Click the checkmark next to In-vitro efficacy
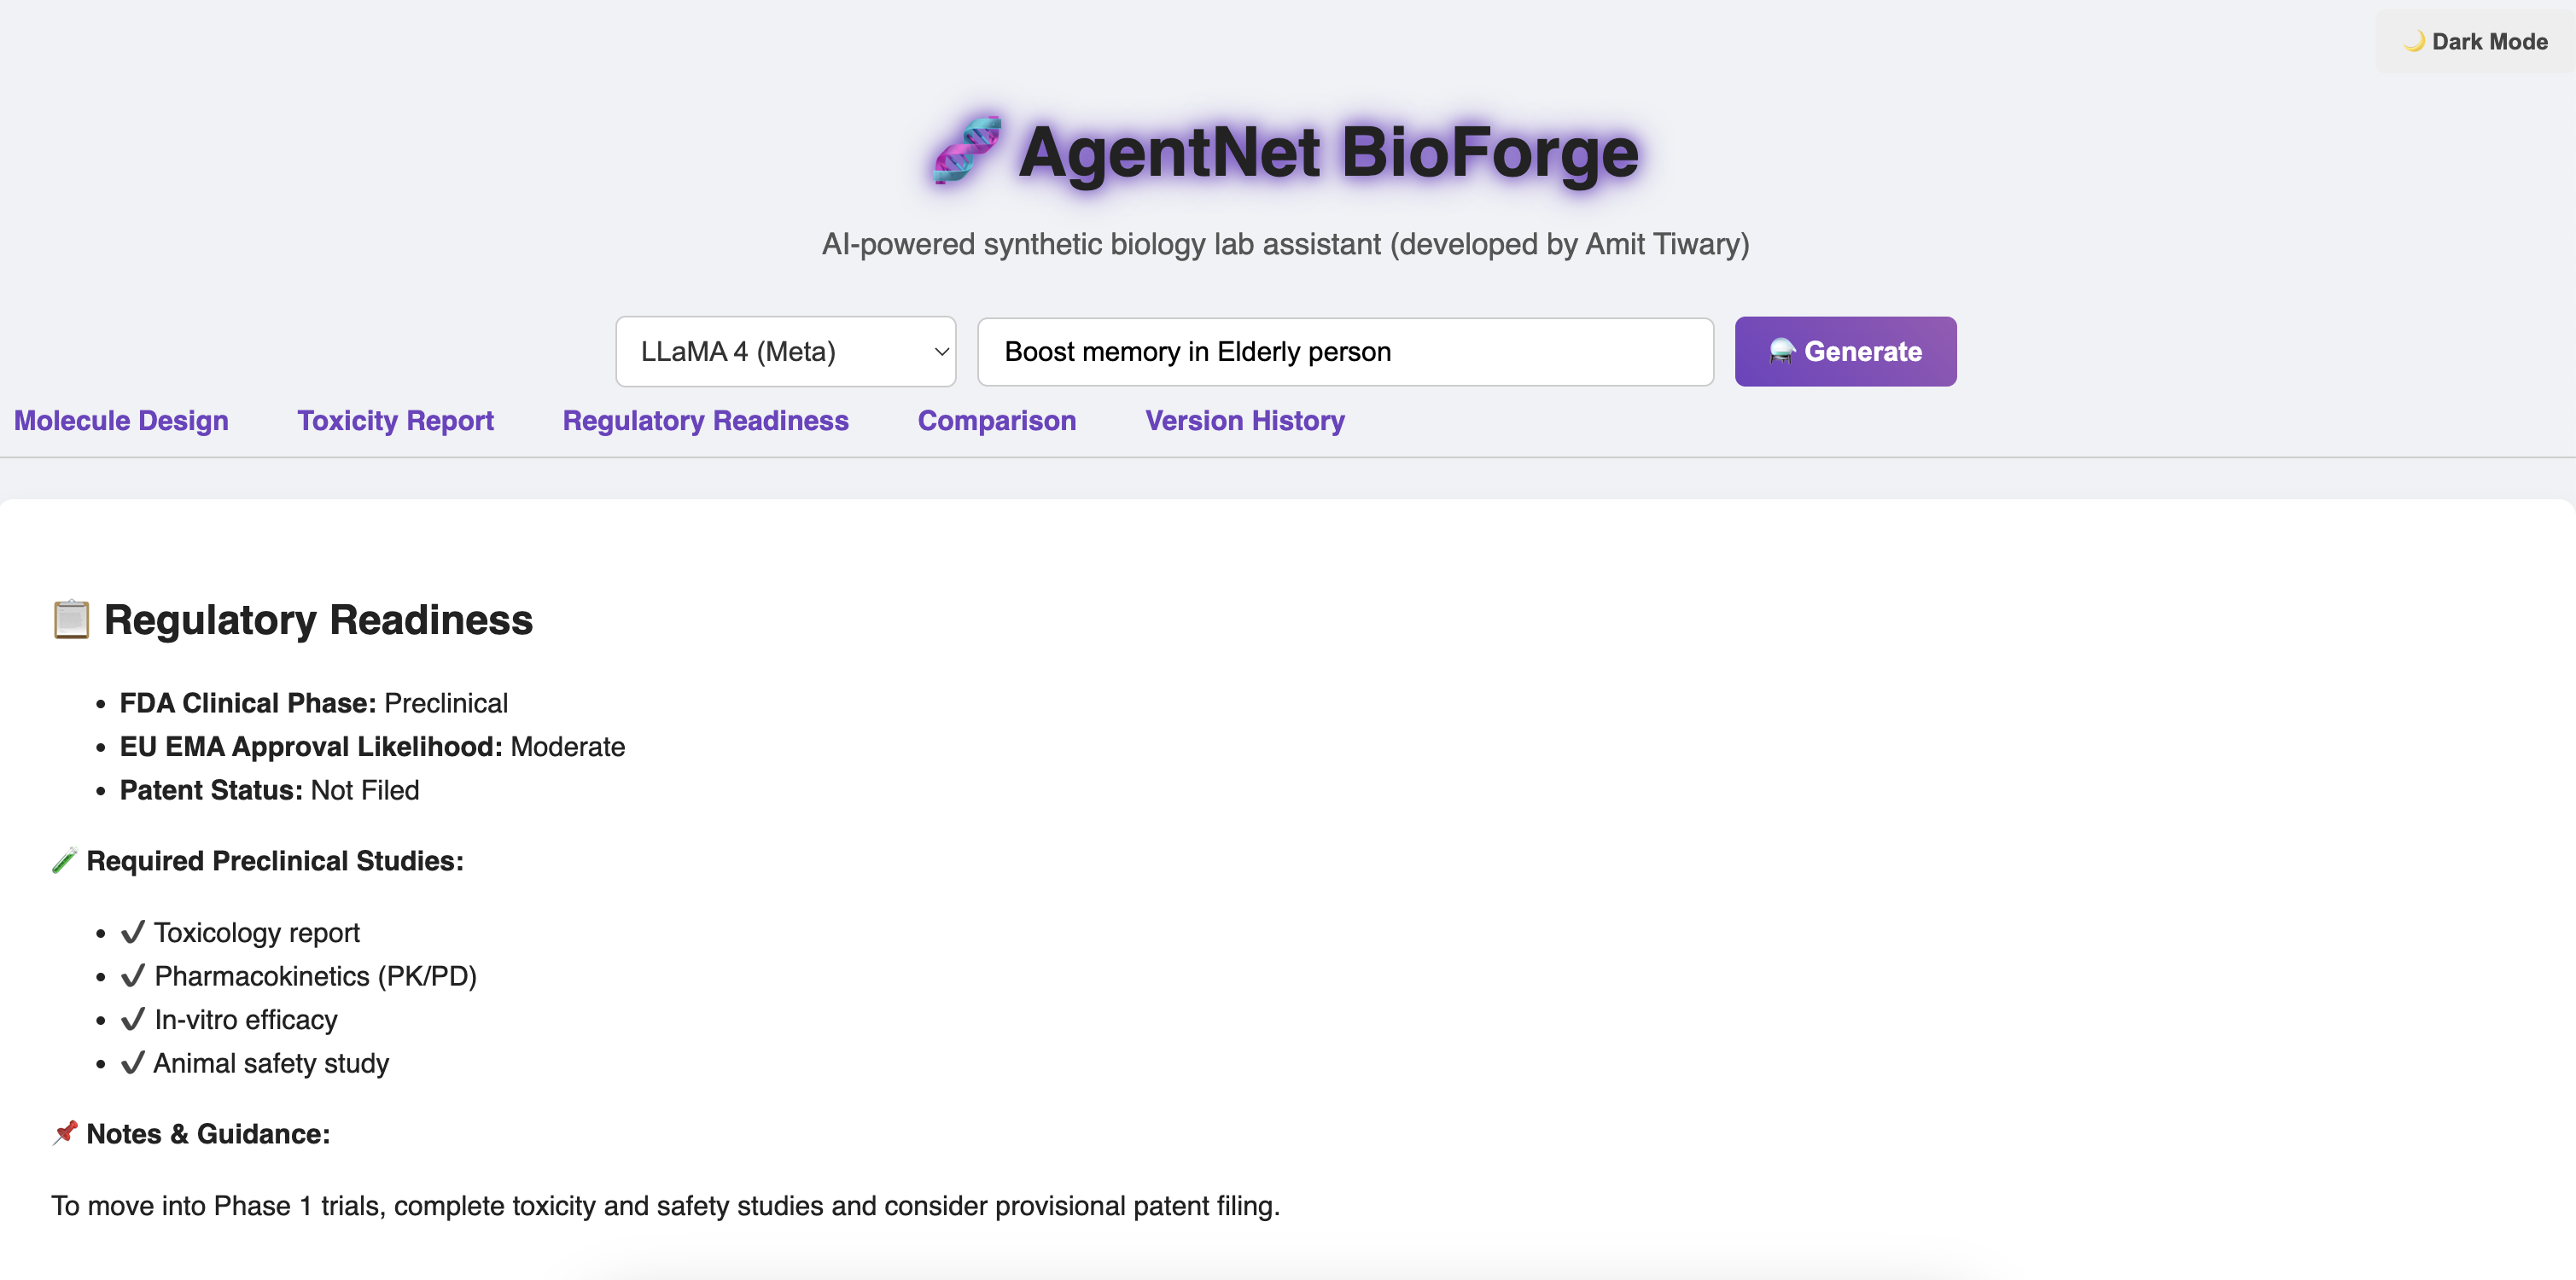Viewport: 2576px width, 1280px height. [x=132, y=1019]
